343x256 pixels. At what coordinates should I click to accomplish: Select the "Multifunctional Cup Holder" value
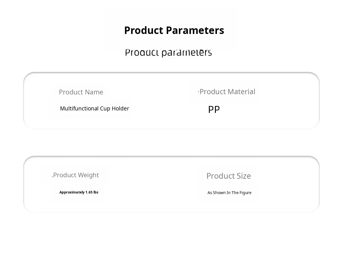tap(94, 108)
